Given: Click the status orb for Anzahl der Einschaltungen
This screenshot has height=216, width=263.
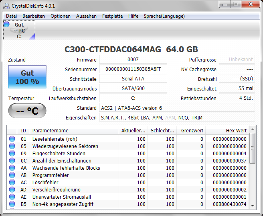Looking at the screenshot, I should pos(12,160).
